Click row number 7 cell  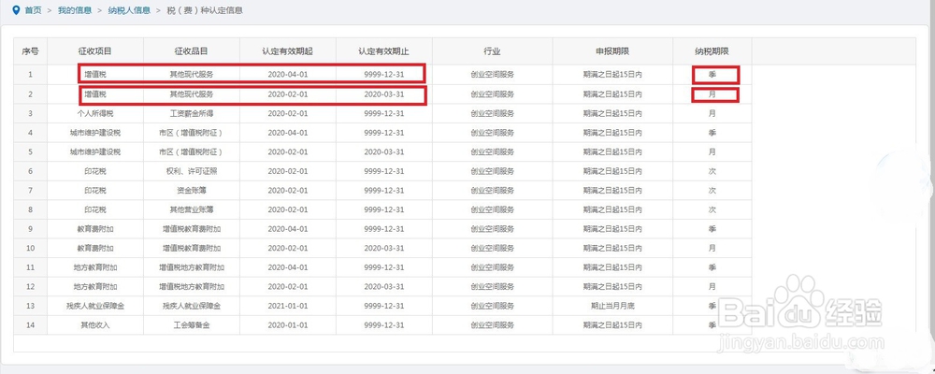[31, 191]
